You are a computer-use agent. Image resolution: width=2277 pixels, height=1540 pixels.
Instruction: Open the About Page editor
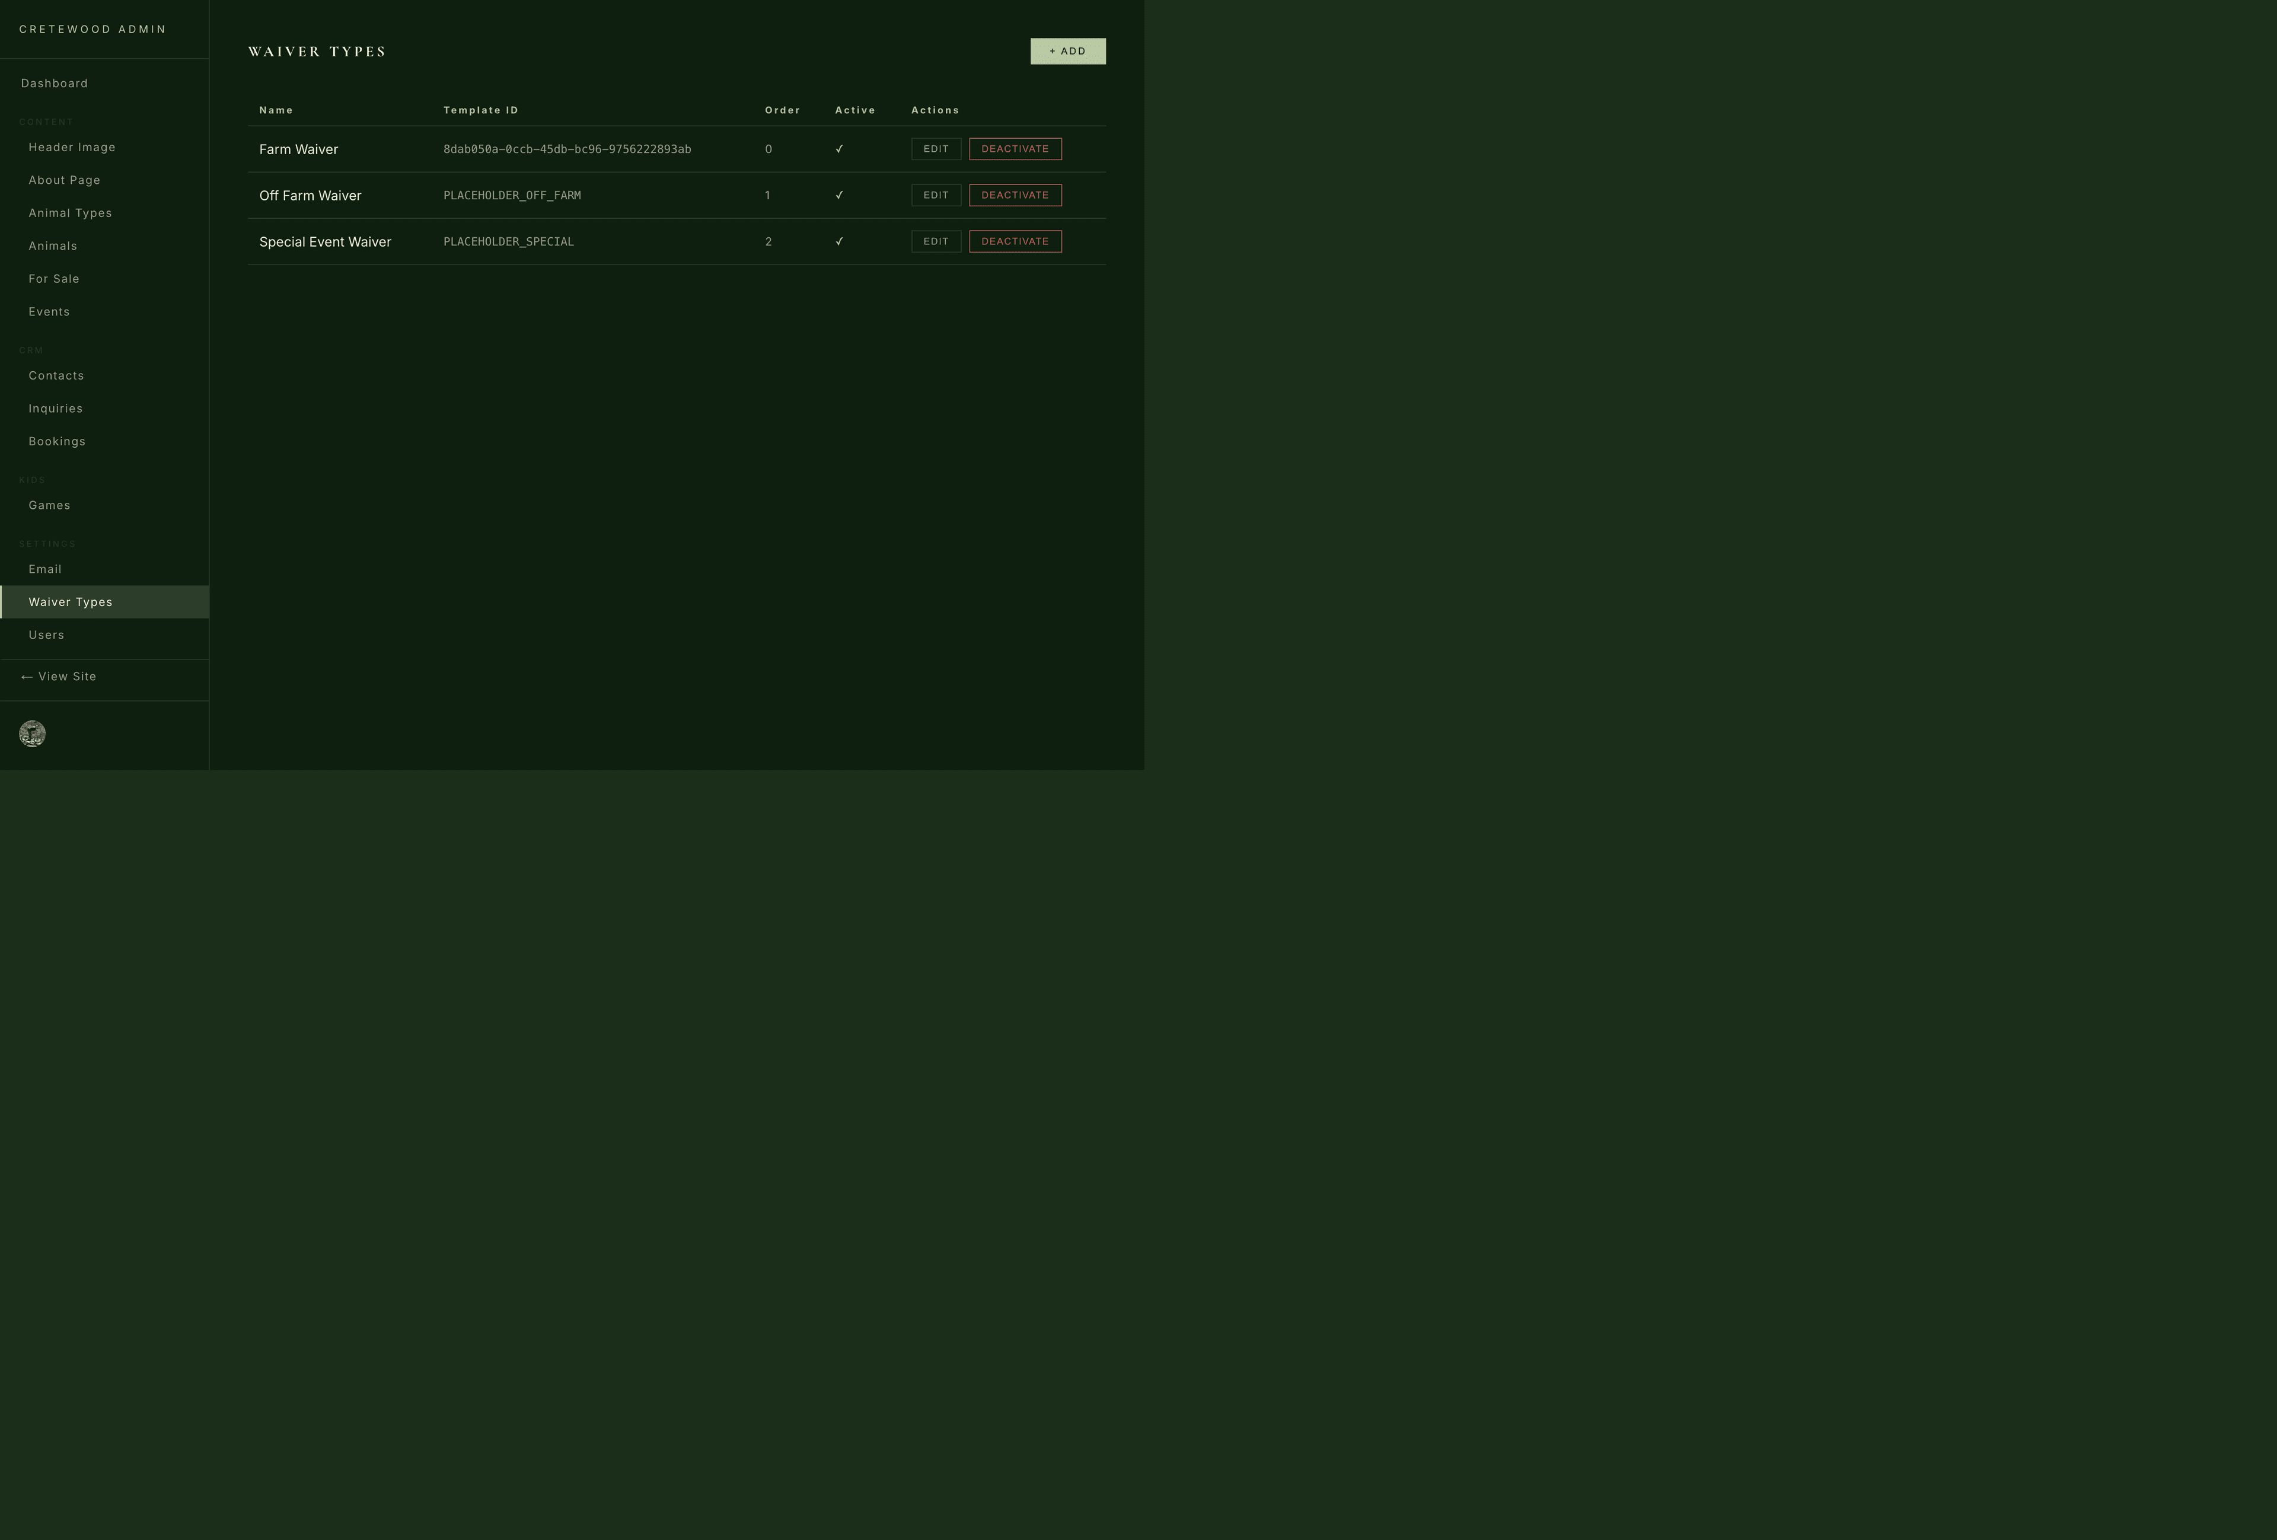coord(65,180)
